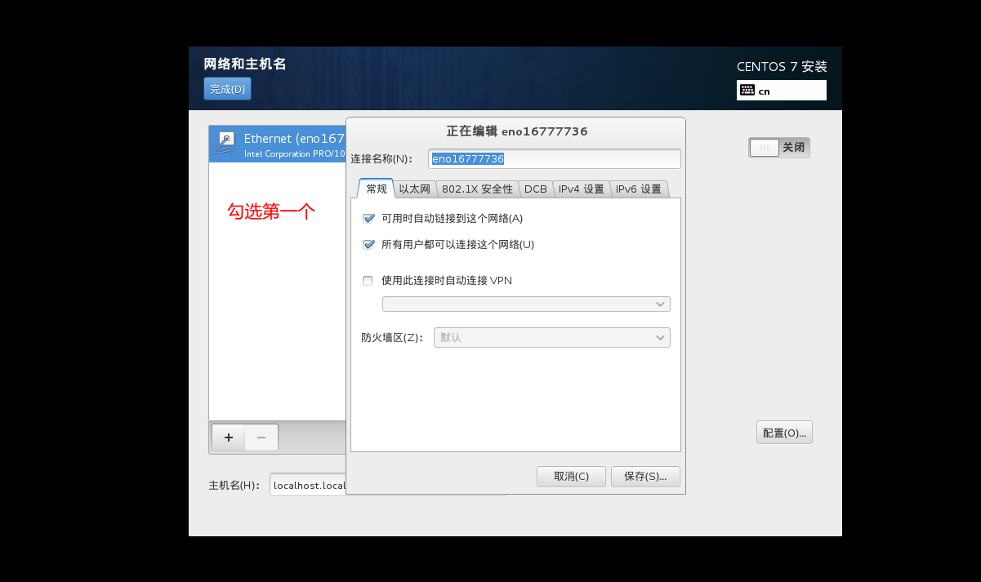Select the DCB tab

pyautogui.click(x=536, y=189)
